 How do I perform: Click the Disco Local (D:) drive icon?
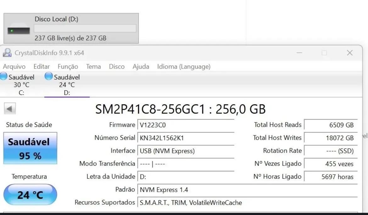(x=19, y=29)
